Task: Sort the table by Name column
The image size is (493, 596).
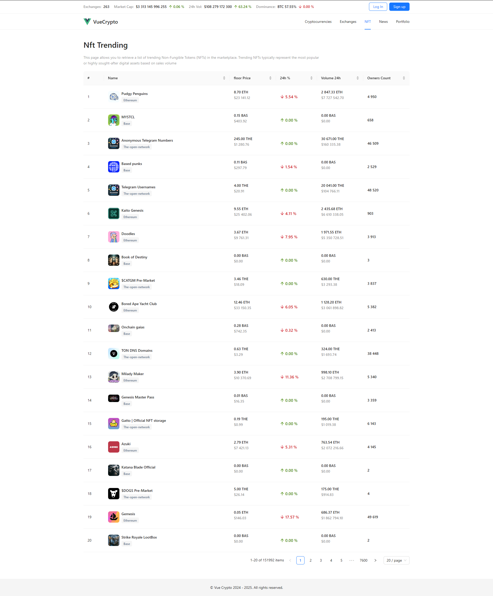Action: pos(167,78)
